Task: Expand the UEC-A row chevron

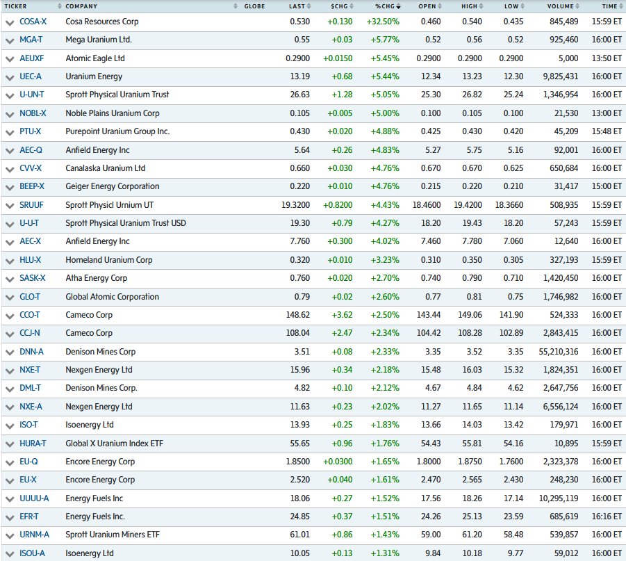Action: 10,78
